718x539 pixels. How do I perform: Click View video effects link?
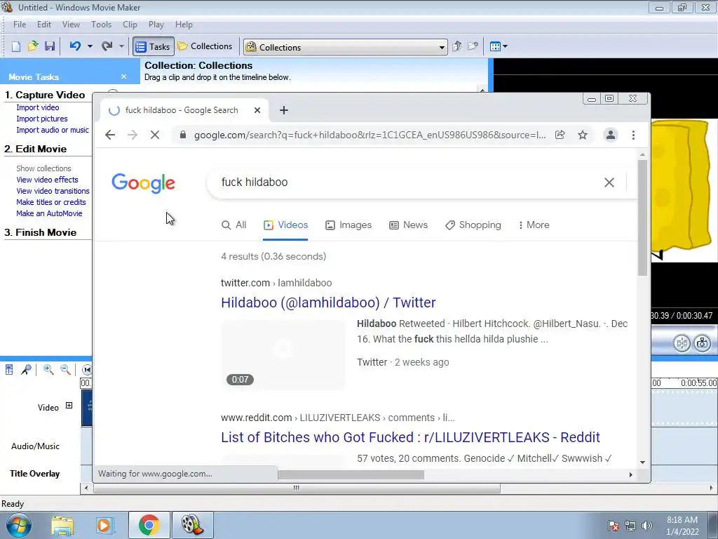click(47, 180)
